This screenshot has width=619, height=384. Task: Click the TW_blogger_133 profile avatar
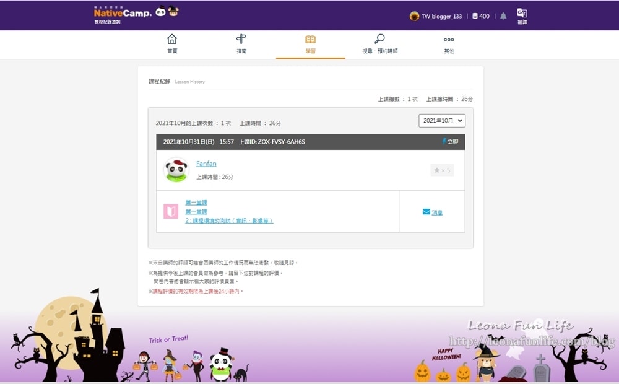[x=414, y=16]
